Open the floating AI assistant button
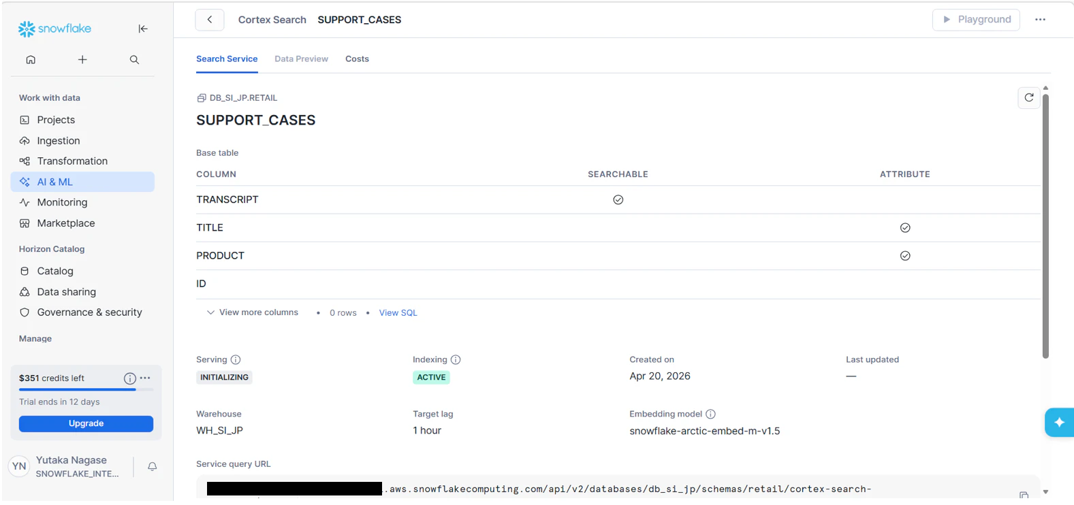This screenshot has height=505, width=1074. (1059, 423)
